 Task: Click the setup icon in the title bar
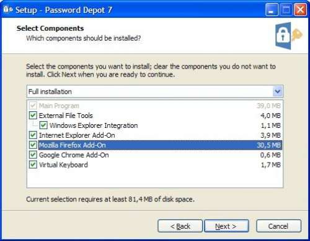click(x=8, y=9)
